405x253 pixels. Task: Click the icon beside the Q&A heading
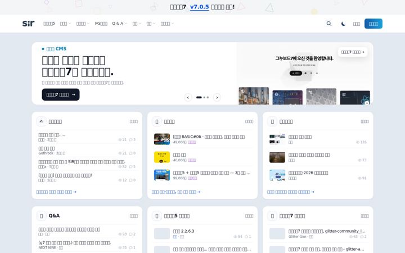coord(41,215)
